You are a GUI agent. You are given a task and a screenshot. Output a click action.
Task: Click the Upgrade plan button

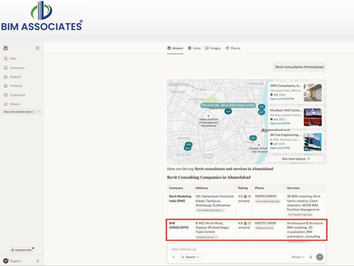point(22,250)
